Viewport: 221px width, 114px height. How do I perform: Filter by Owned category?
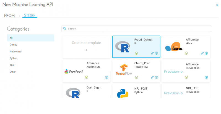pyautogui.click(x=14, y=45)
